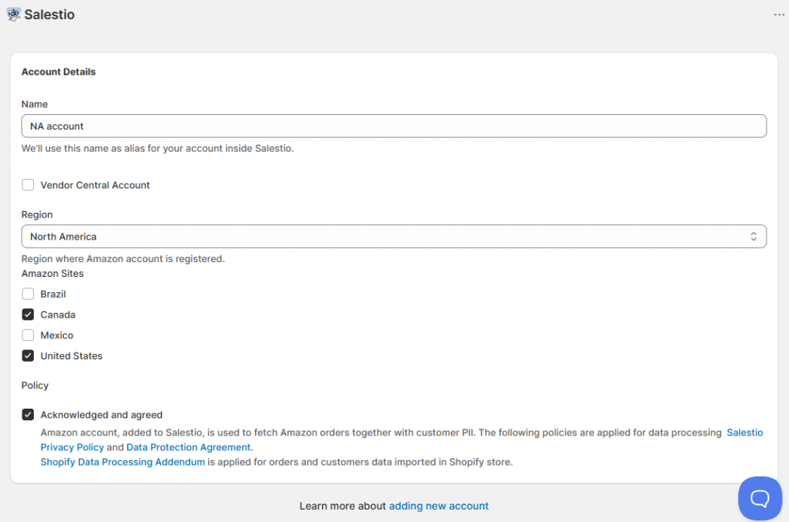Click the Salestio app title text
This screenshot has width=789, height=522.
(x=49, y=15)
